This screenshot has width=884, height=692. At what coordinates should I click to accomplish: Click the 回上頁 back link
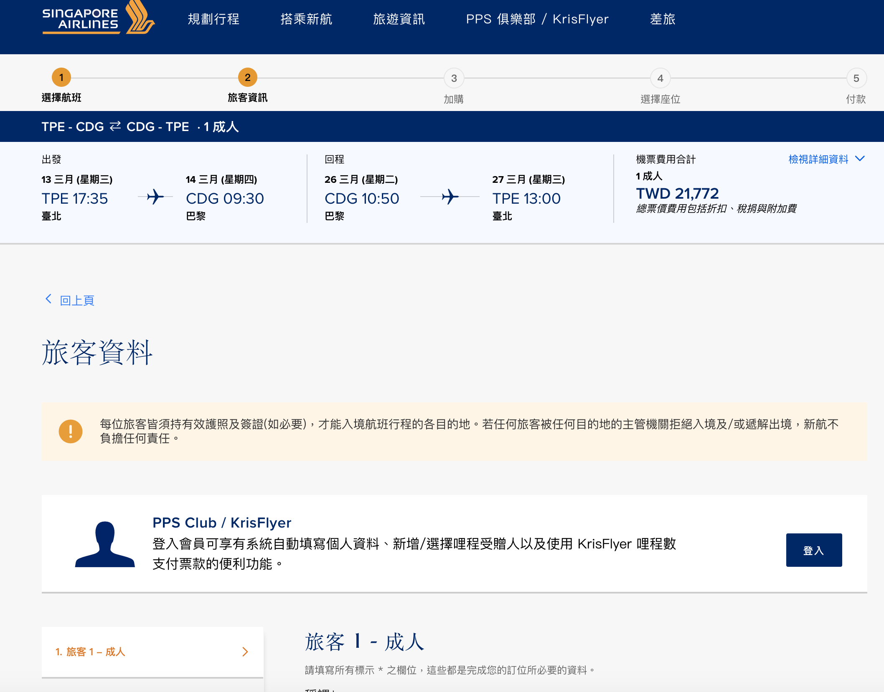coord(77,300)
